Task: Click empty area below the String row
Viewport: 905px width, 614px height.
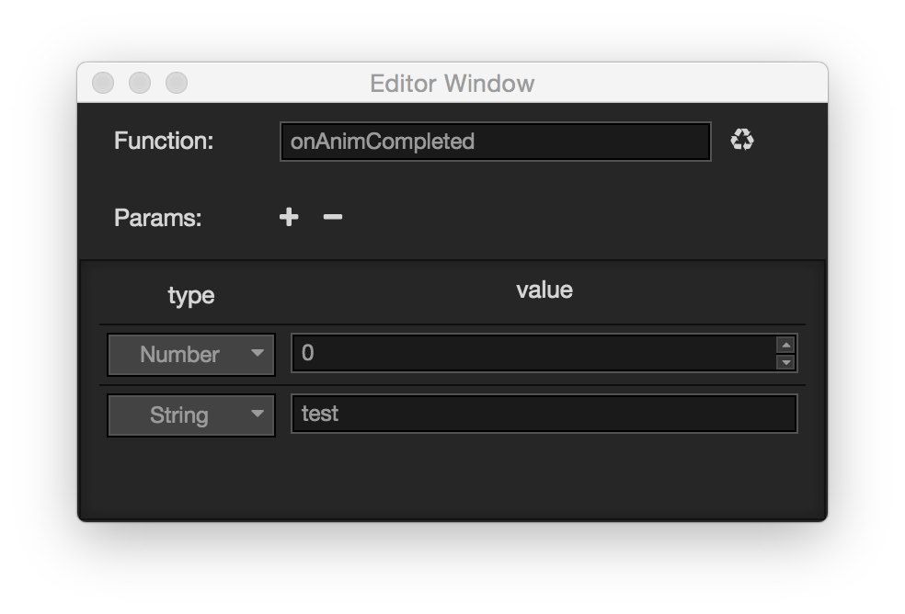Action: point(451,478)
